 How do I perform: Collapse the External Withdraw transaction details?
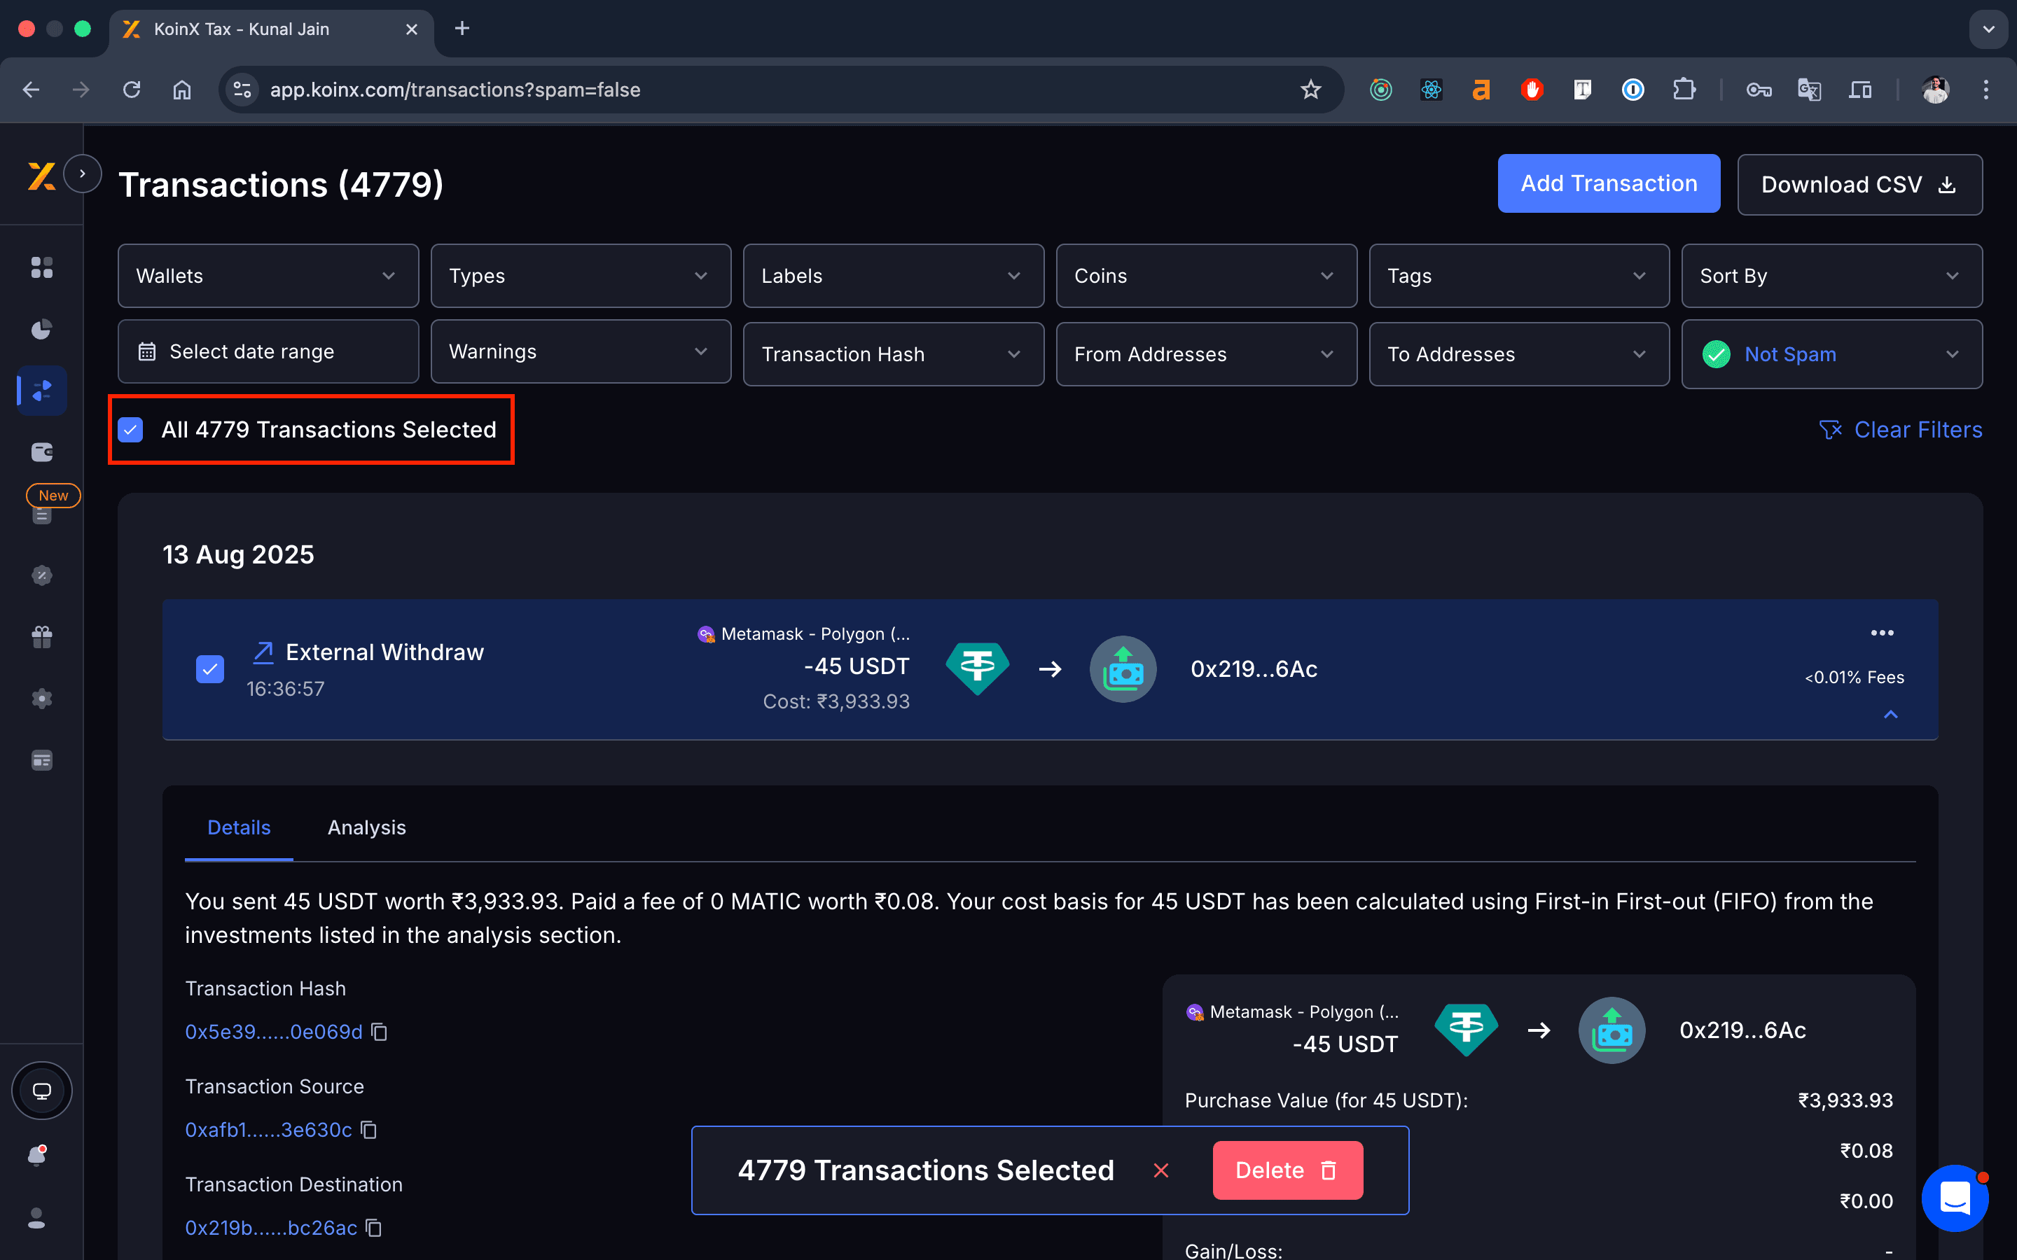(x=1890, y=715)
